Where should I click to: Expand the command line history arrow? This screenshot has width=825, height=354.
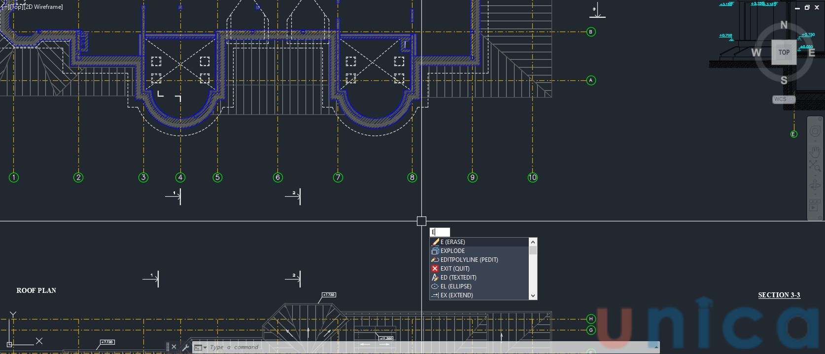(x=656, y=347)
